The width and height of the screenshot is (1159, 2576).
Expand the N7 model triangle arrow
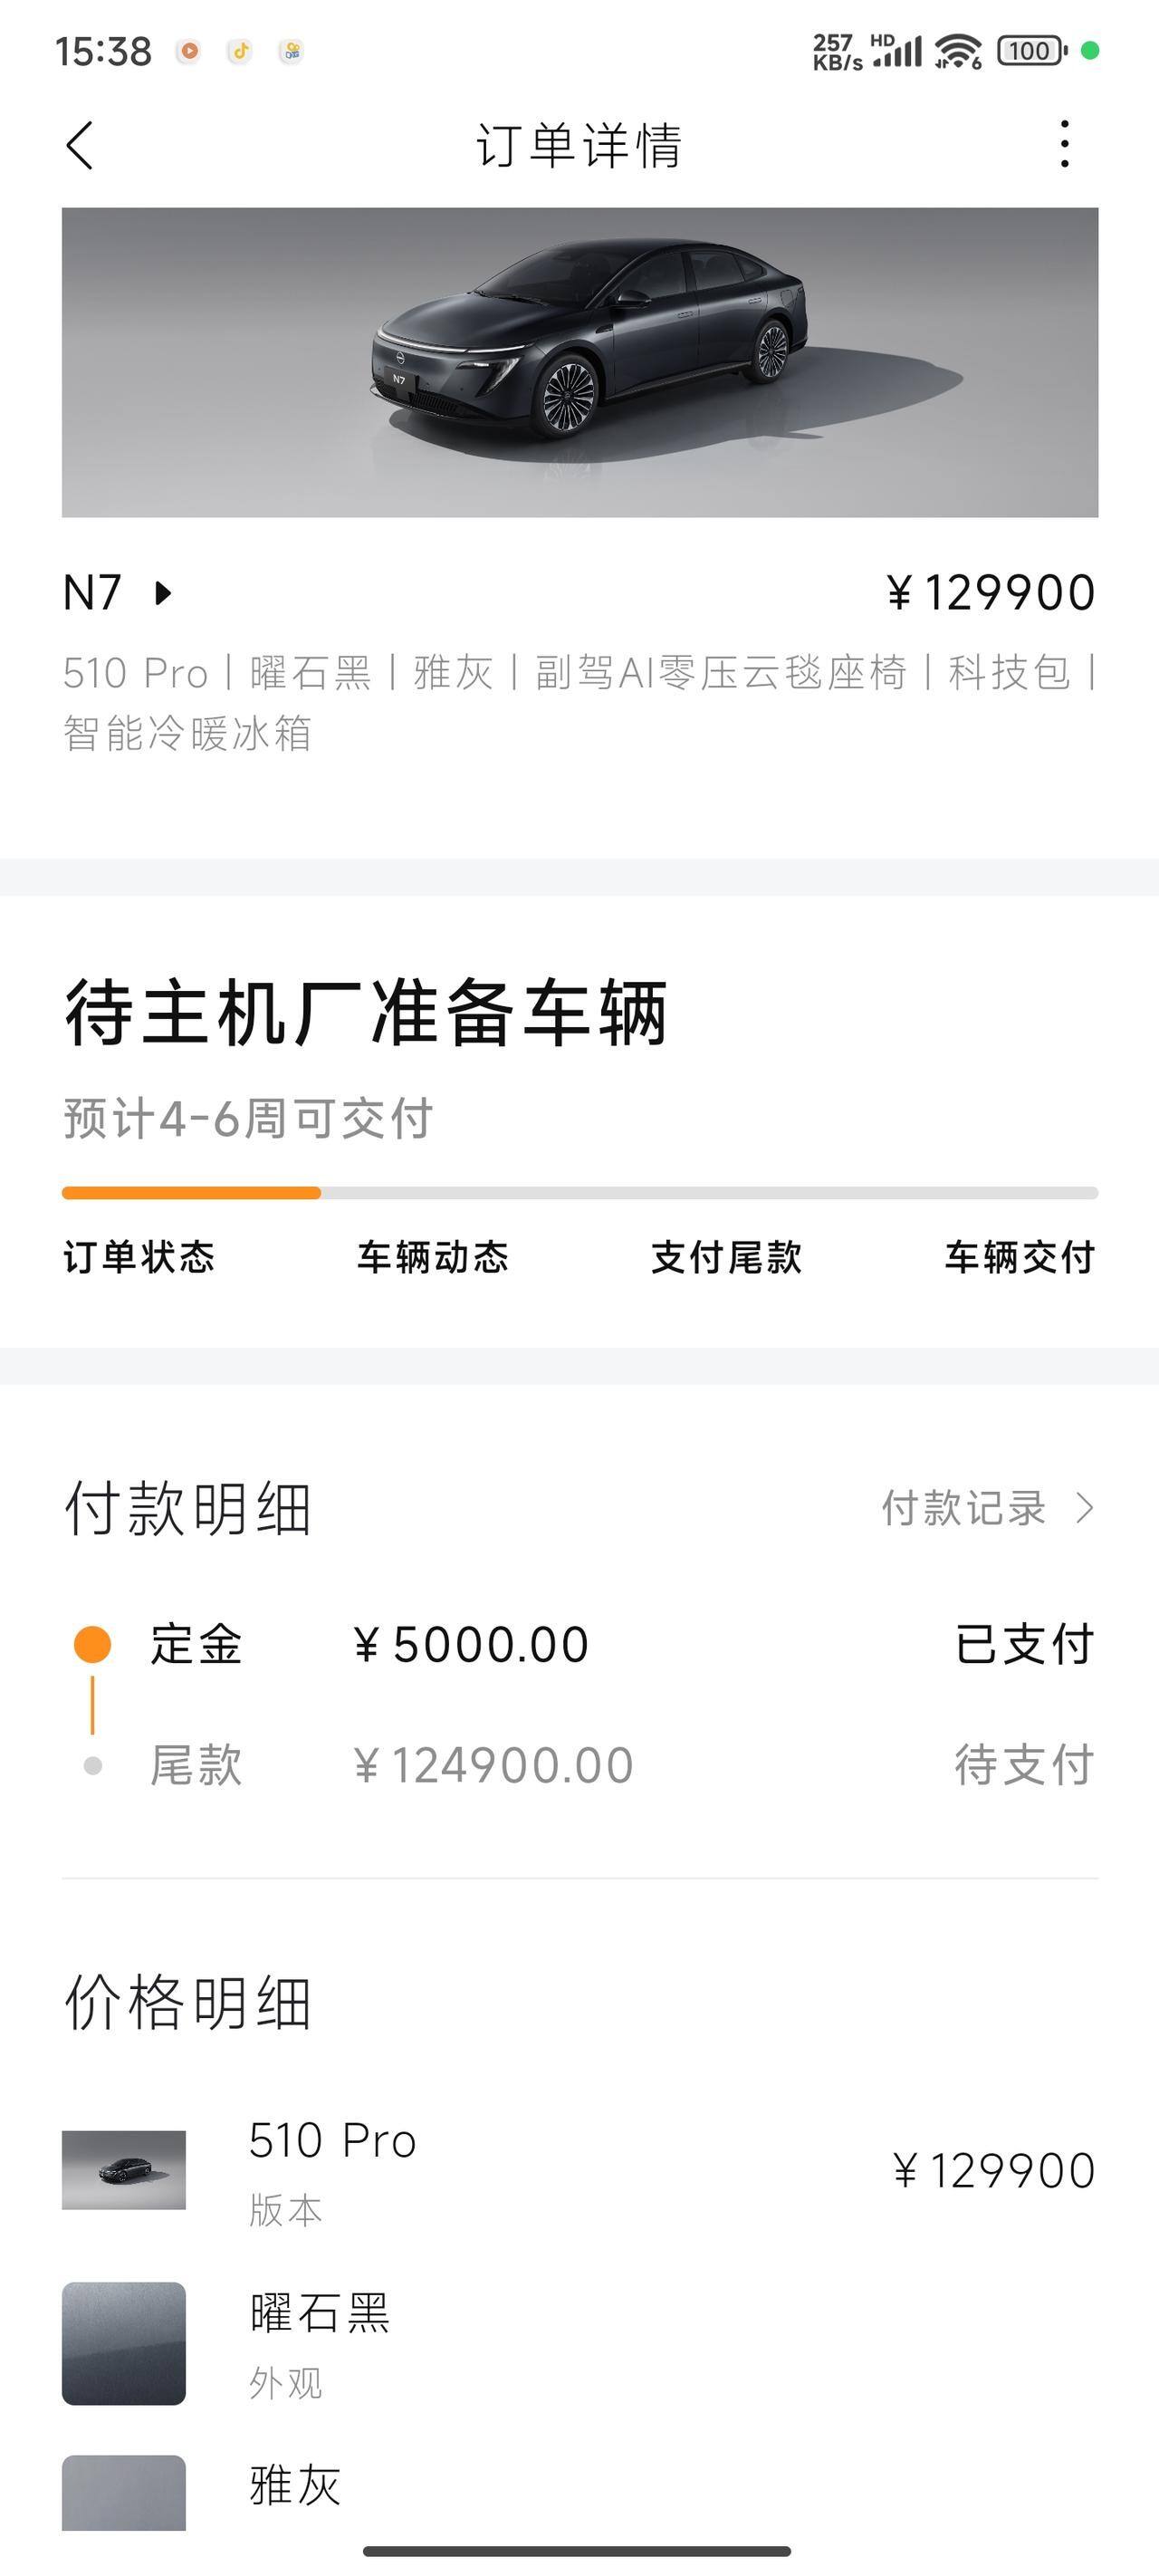pos(163,593)
